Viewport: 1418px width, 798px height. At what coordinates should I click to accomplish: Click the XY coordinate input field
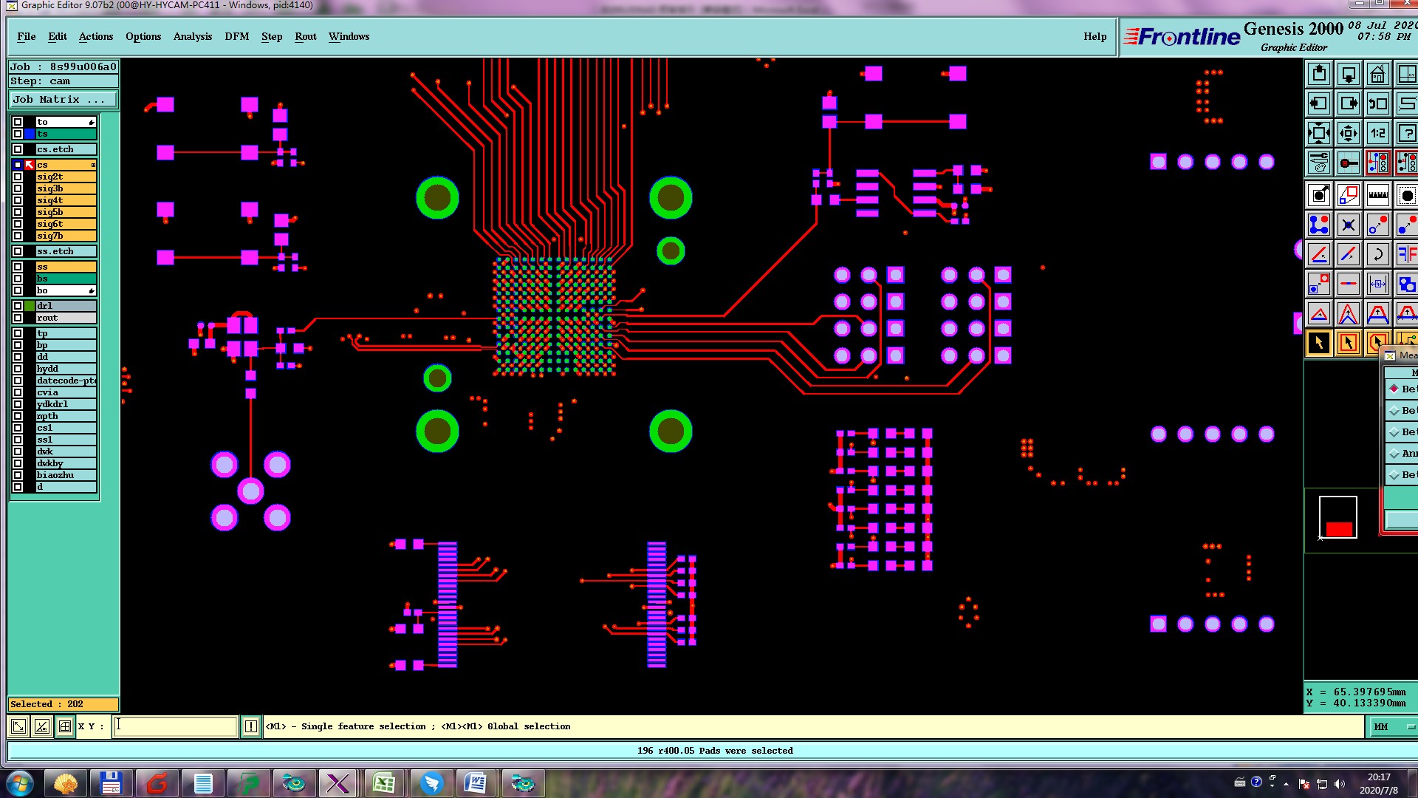click(x=176, y=726)
